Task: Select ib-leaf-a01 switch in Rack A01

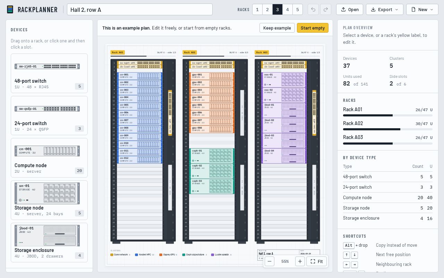Action: click(140, 67)
